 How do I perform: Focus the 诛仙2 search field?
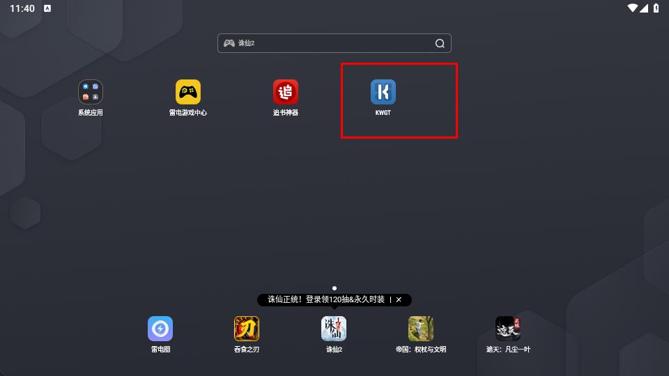coord(334,43)
